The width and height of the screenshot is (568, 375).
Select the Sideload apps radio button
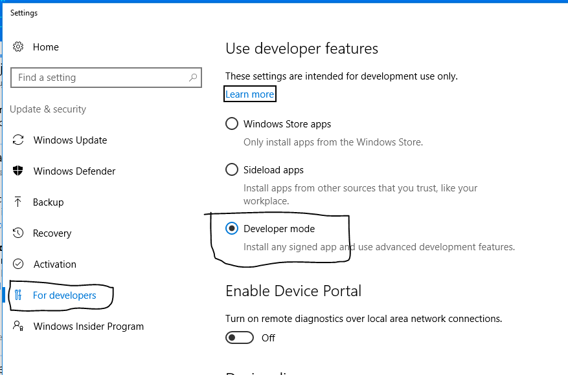pos(232,169)
